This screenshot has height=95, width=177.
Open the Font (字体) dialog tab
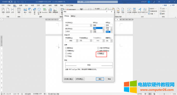67,16
